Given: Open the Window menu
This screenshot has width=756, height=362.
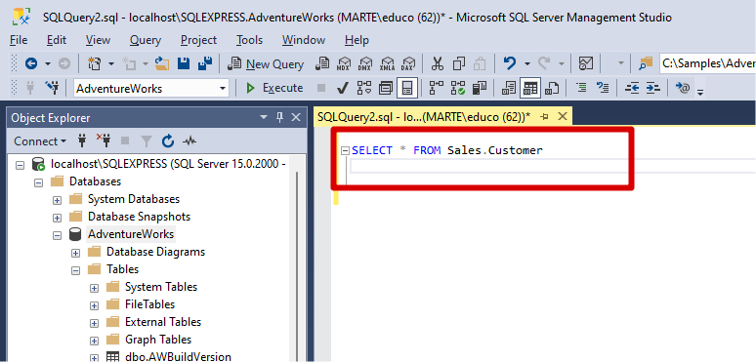Looking at the screenshot, I should [304, 40].
